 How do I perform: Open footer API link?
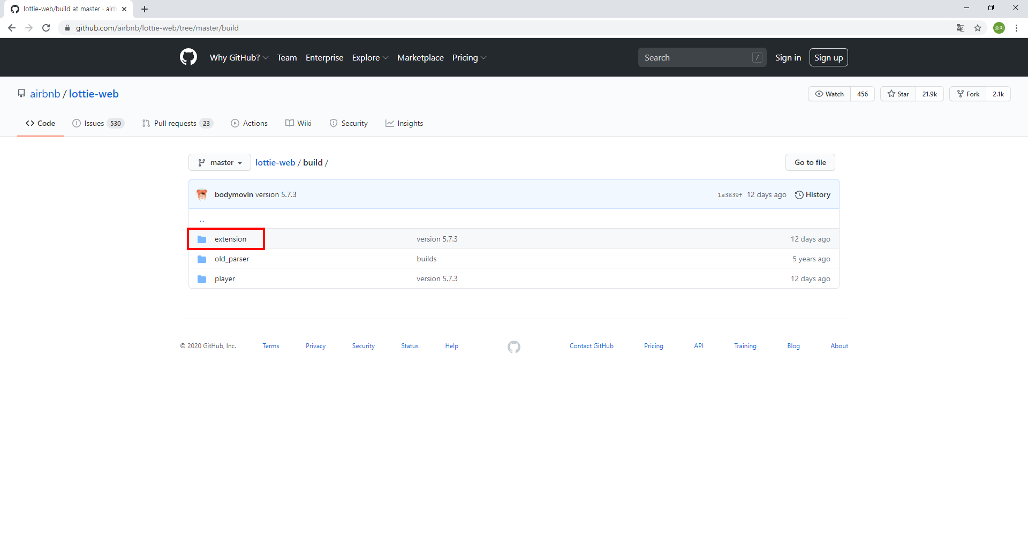[699, 346]
